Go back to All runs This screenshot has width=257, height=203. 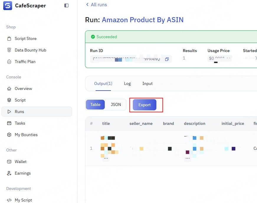(99, 5)
